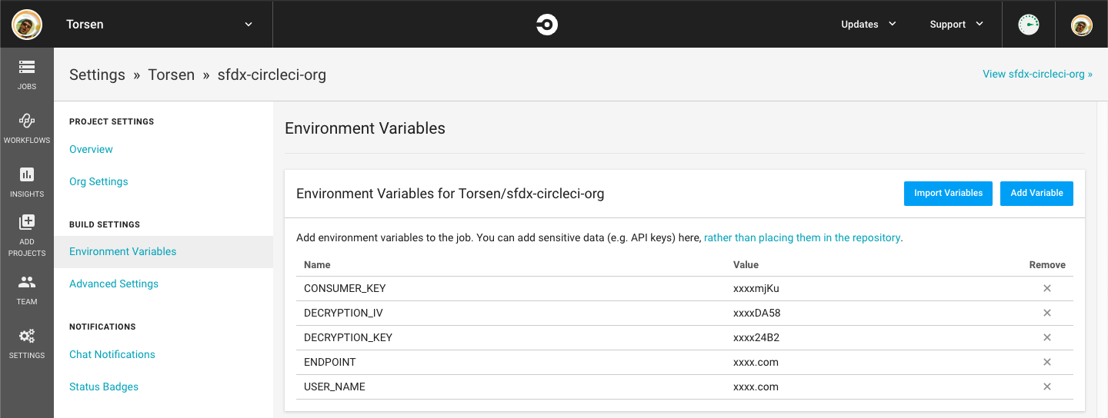Remove the ENDPOINT variable
The width and height of the screenshot is (1108, 418).
1047,363
